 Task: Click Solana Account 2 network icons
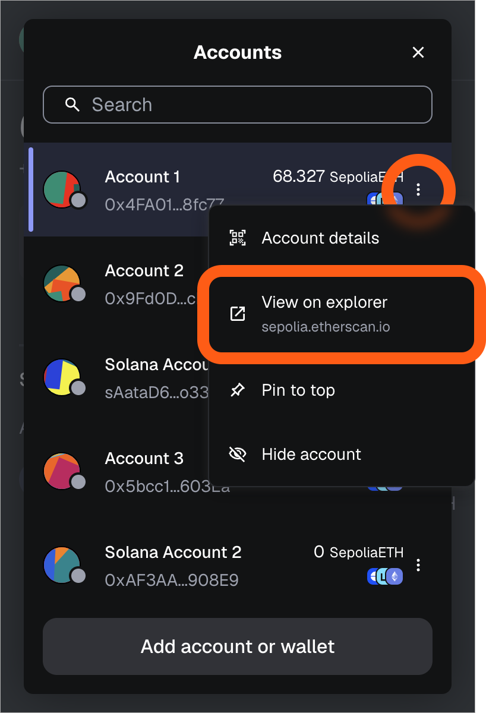pyautogui.click(x=385, y=575)
